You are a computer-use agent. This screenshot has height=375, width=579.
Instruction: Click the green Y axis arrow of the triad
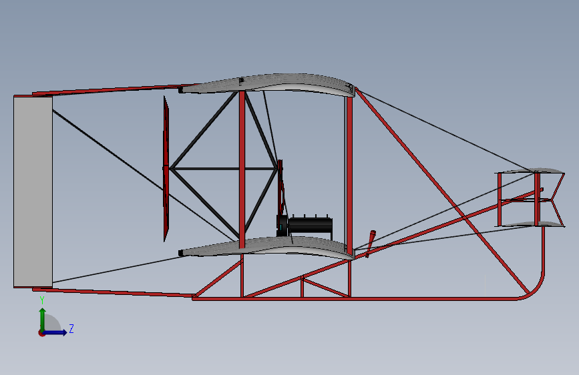(x=43, y=319)
